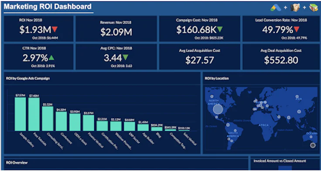Select the bar labeled $5.52M
This screenshot has height=171, width=321.
click(48, 119)
